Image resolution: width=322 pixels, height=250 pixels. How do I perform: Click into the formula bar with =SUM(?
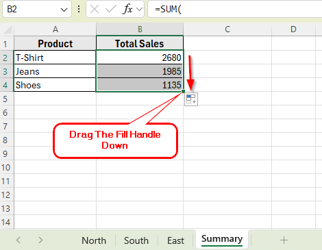(235, 9)
